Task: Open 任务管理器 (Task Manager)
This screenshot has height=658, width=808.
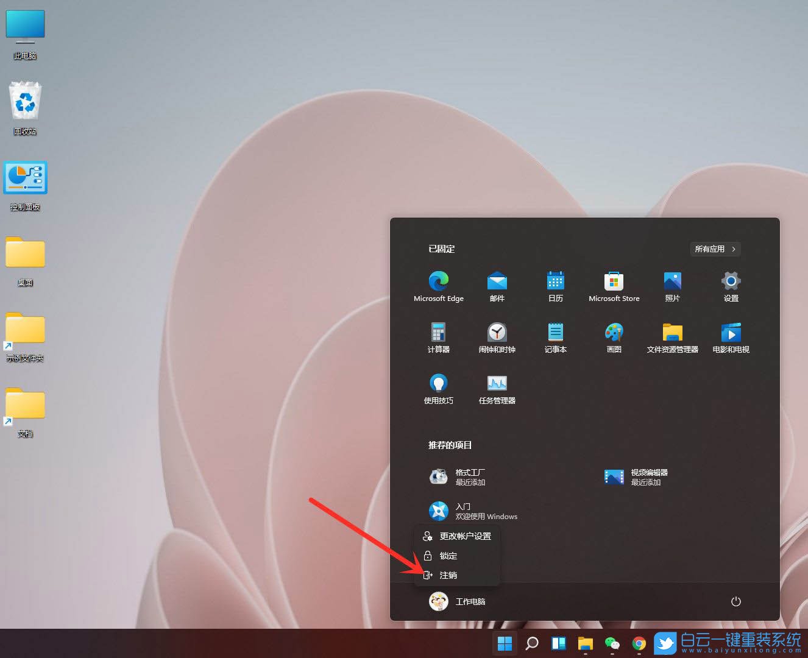Action: tap(497, 387)
